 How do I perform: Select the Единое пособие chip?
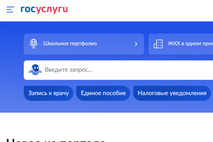103,93
